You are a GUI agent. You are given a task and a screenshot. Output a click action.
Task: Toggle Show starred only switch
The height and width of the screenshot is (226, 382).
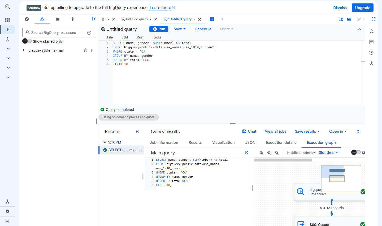[x=27, y=41]
